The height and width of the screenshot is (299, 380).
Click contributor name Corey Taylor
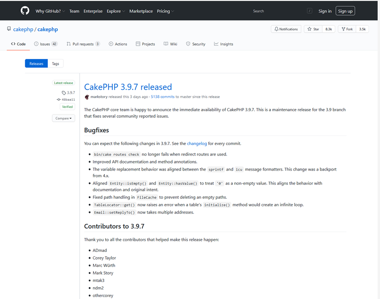click(104, 258)
